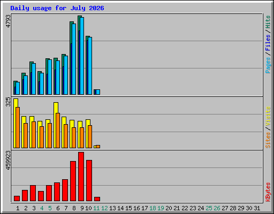This screenshot has width=274, height=214.
Task: Select the day 9 red KBytes bar
Action: [81, 177]
